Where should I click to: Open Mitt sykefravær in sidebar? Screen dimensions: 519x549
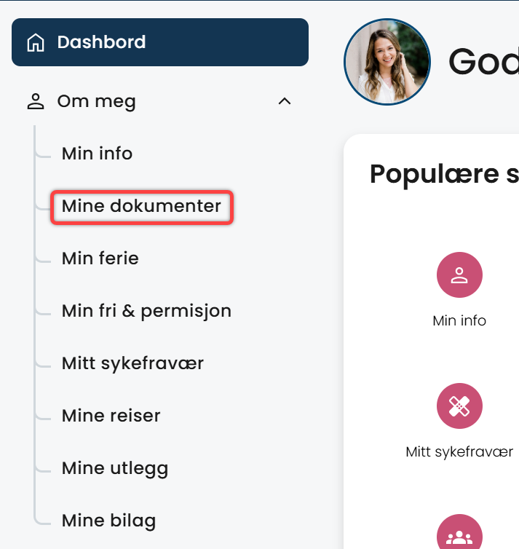[132, 363]
